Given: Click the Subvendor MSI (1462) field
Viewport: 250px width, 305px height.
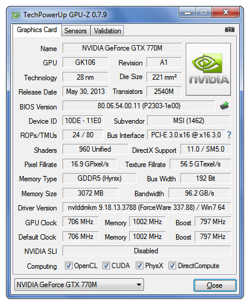Looking at the screenshot, I should pyautogui.click(x=189, y=121).
